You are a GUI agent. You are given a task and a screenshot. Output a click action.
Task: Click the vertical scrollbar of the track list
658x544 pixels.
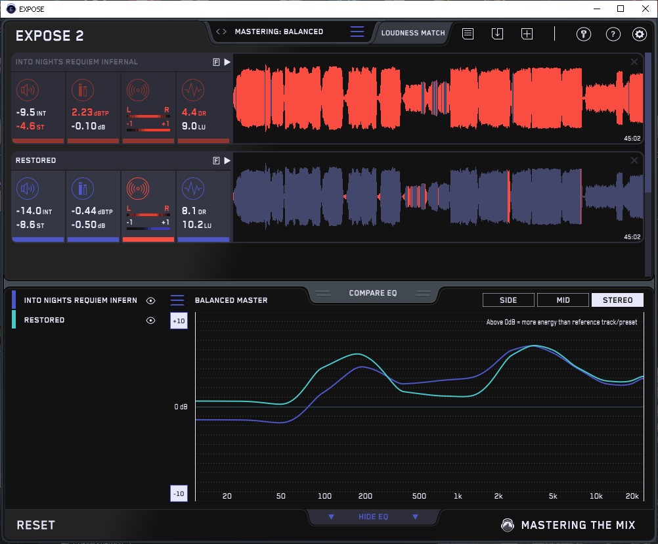[648, 122]
